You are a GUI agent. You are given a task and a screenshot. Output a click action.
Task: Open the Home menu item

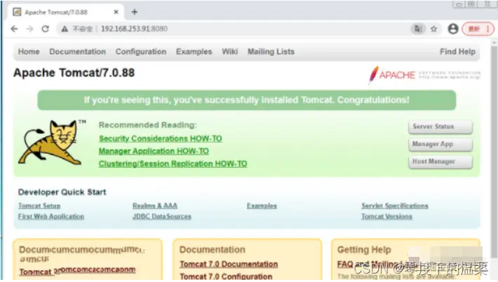[29, 51]
